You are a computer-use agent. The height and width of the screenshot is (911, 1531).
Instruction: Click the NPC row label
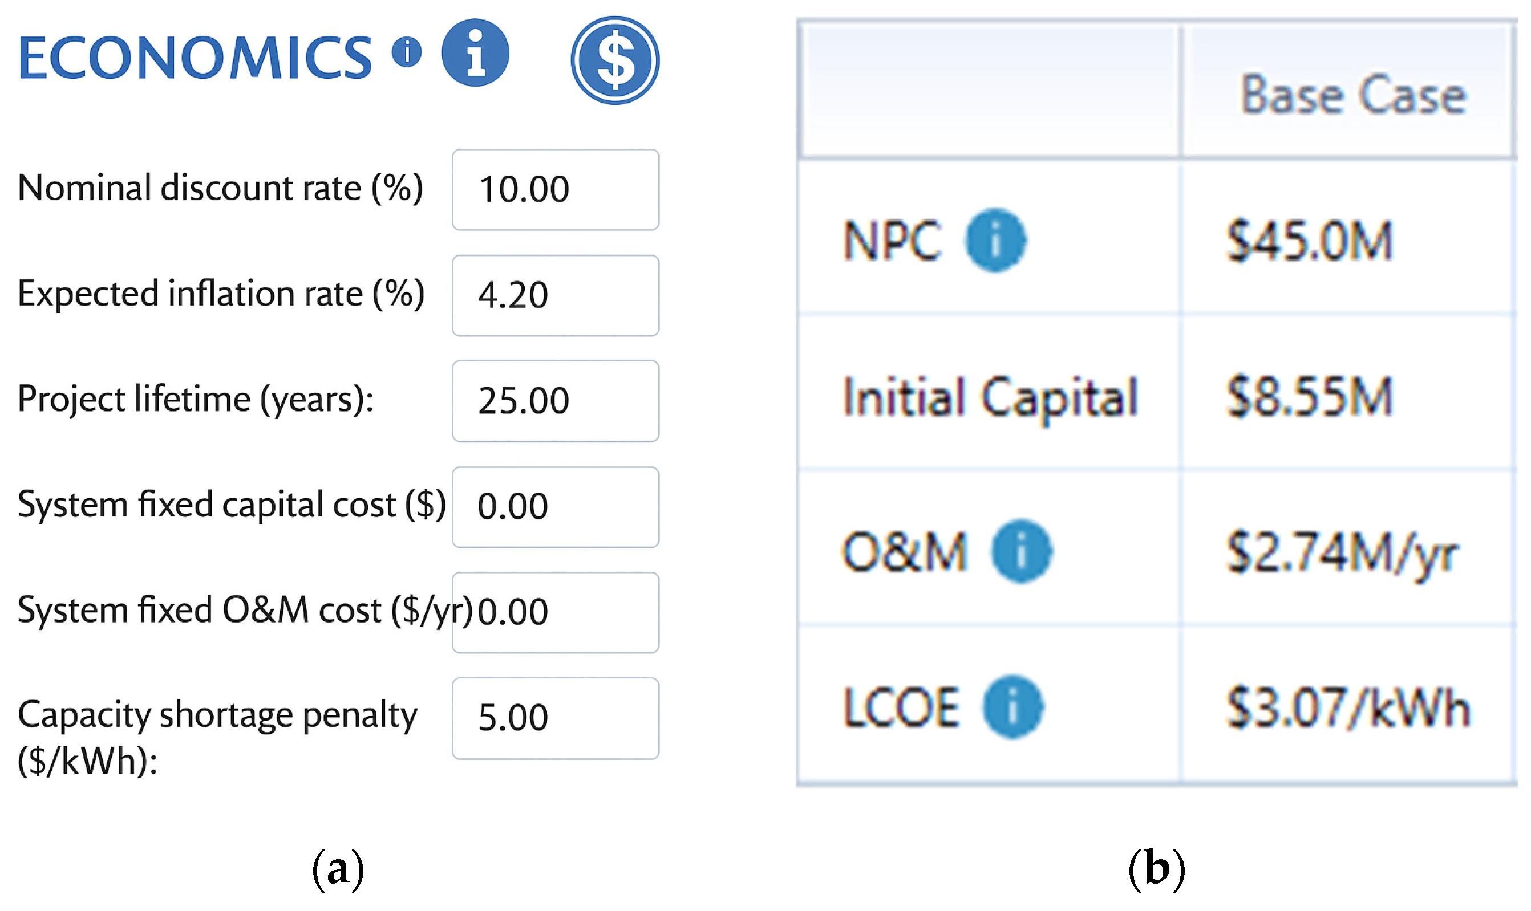[892, 241]
